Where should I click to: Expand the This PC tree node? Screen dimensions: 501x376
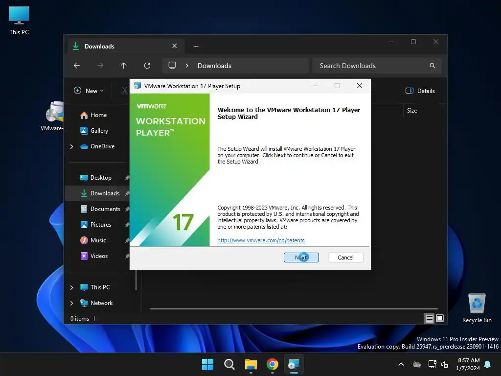tap(72, 287)
